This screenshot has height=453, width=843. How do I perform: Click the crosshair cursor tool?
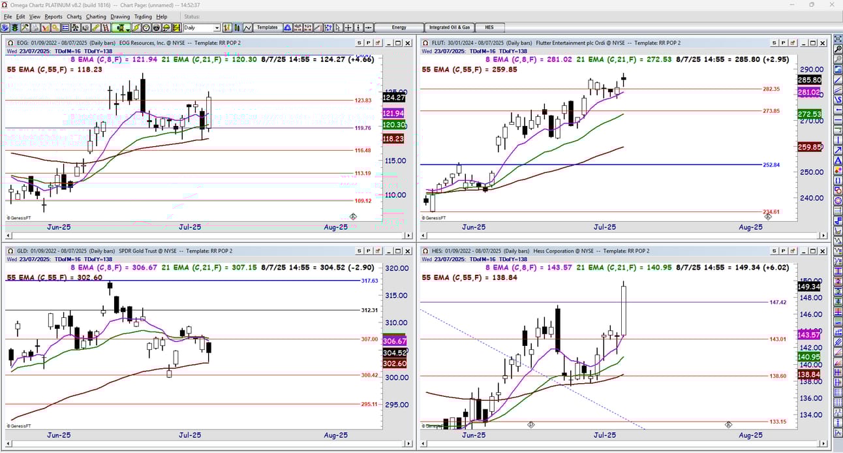pos(348,27)
